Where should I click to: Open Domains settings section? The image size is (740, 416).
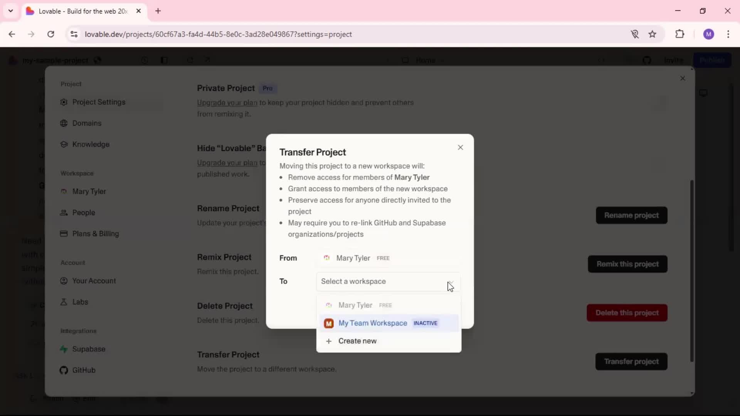(111, 123)
